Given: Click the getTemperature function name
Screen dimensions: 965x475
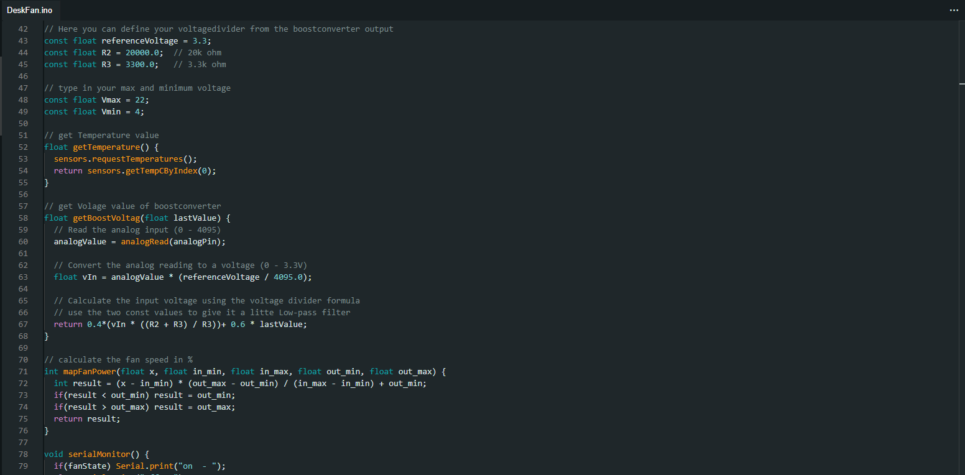Looking at the screenshot, I should coord(106,147).
